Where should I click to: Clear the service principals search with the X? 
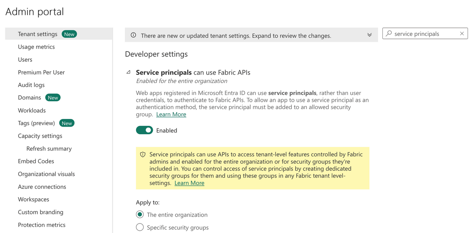click(x=462, y=34)
